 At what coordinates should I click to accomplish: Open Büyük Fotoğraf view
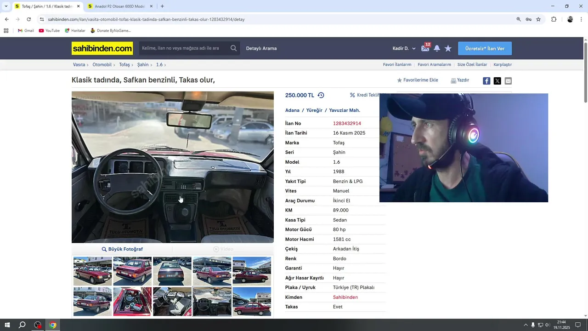[122, 249]
